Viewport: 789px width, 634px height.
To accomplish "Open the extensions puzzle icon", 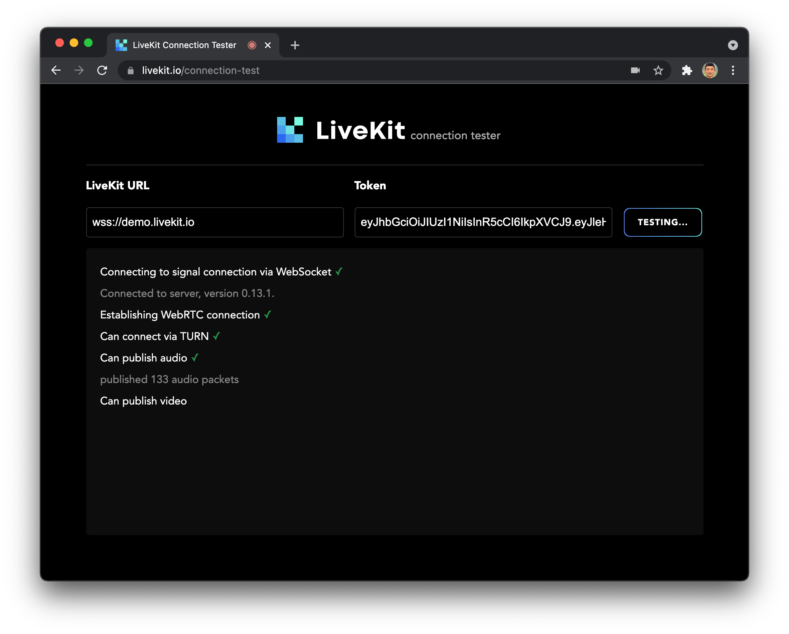I will click(687, 70).
